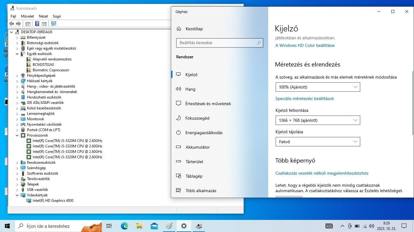The width and height of the screenshot is (414, 232).
Task: Open the Nézet menu
Action: coord(43,16)
